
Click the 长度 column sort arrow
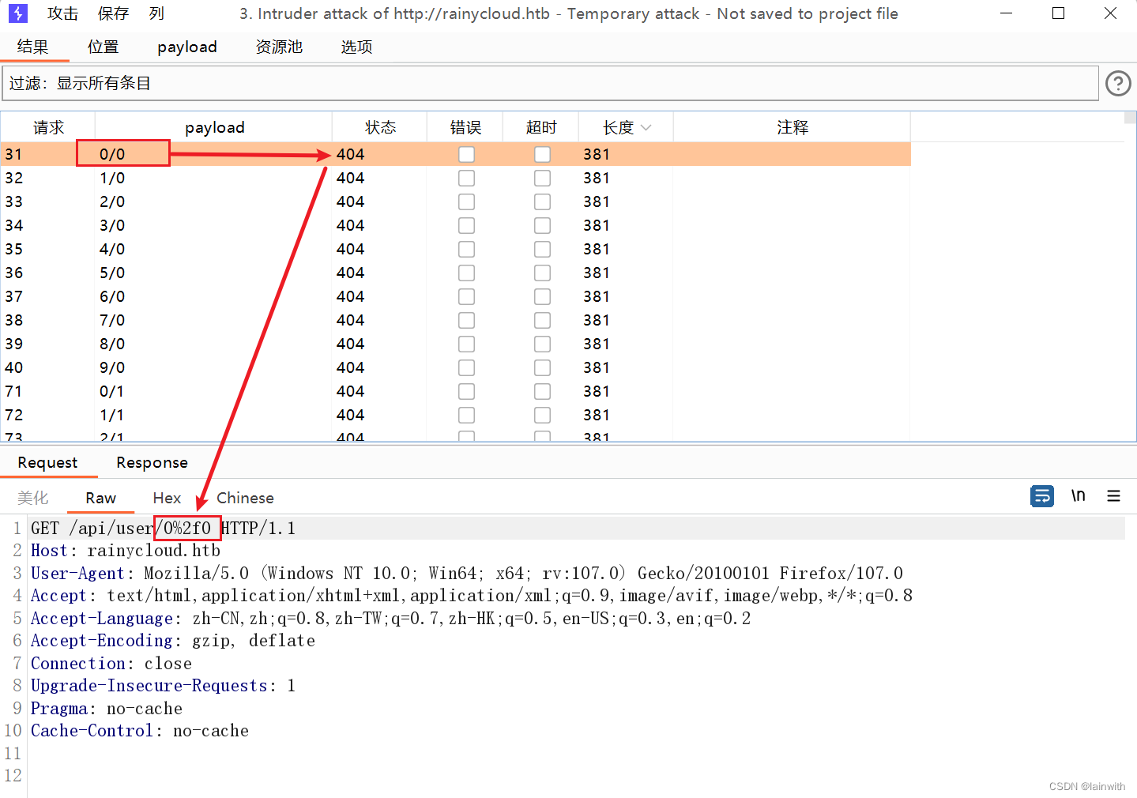(x=646, y=127)
